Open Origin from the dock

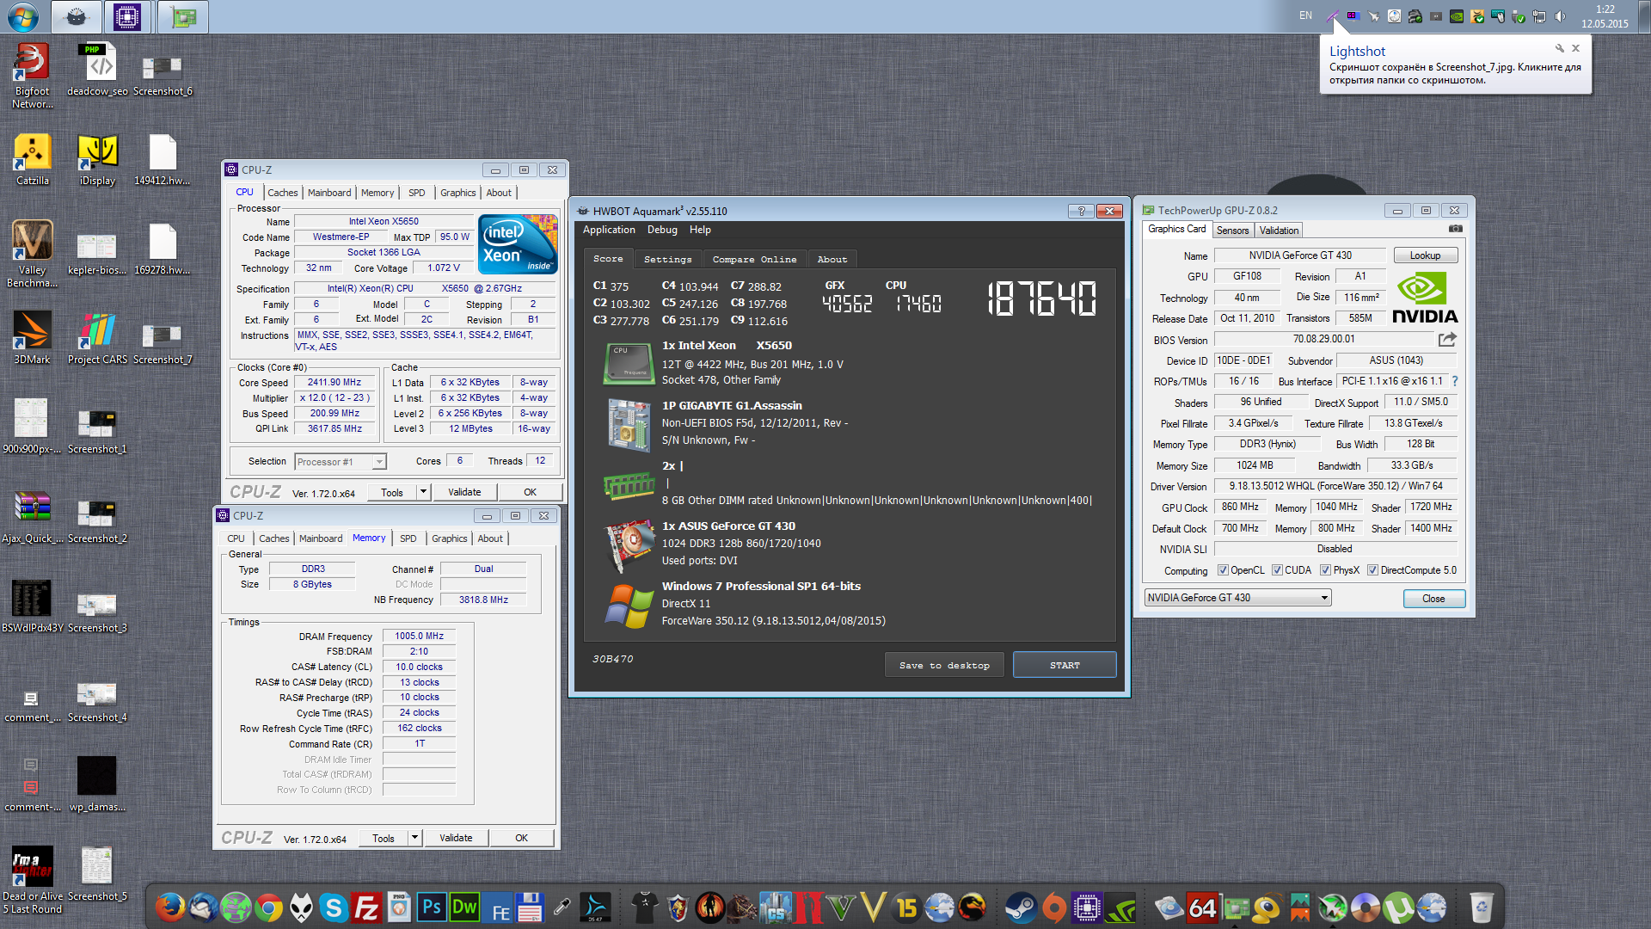point(1053,907)
